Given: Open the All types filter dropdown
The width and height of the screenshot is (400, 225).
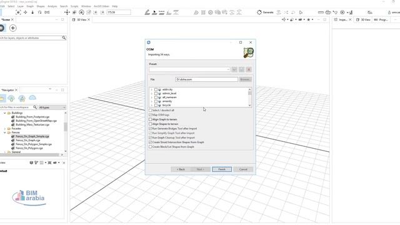Looking at the screenshot, I should coord(52,107).
